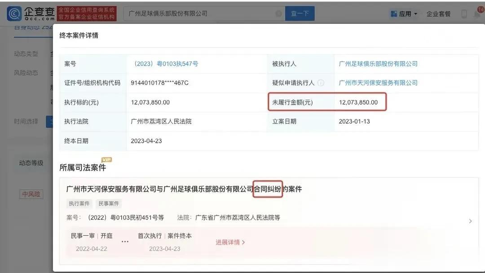Click the 动态类型 label in background page
The height and width of the screenshot is (273, 485).
tap(26, 54)
